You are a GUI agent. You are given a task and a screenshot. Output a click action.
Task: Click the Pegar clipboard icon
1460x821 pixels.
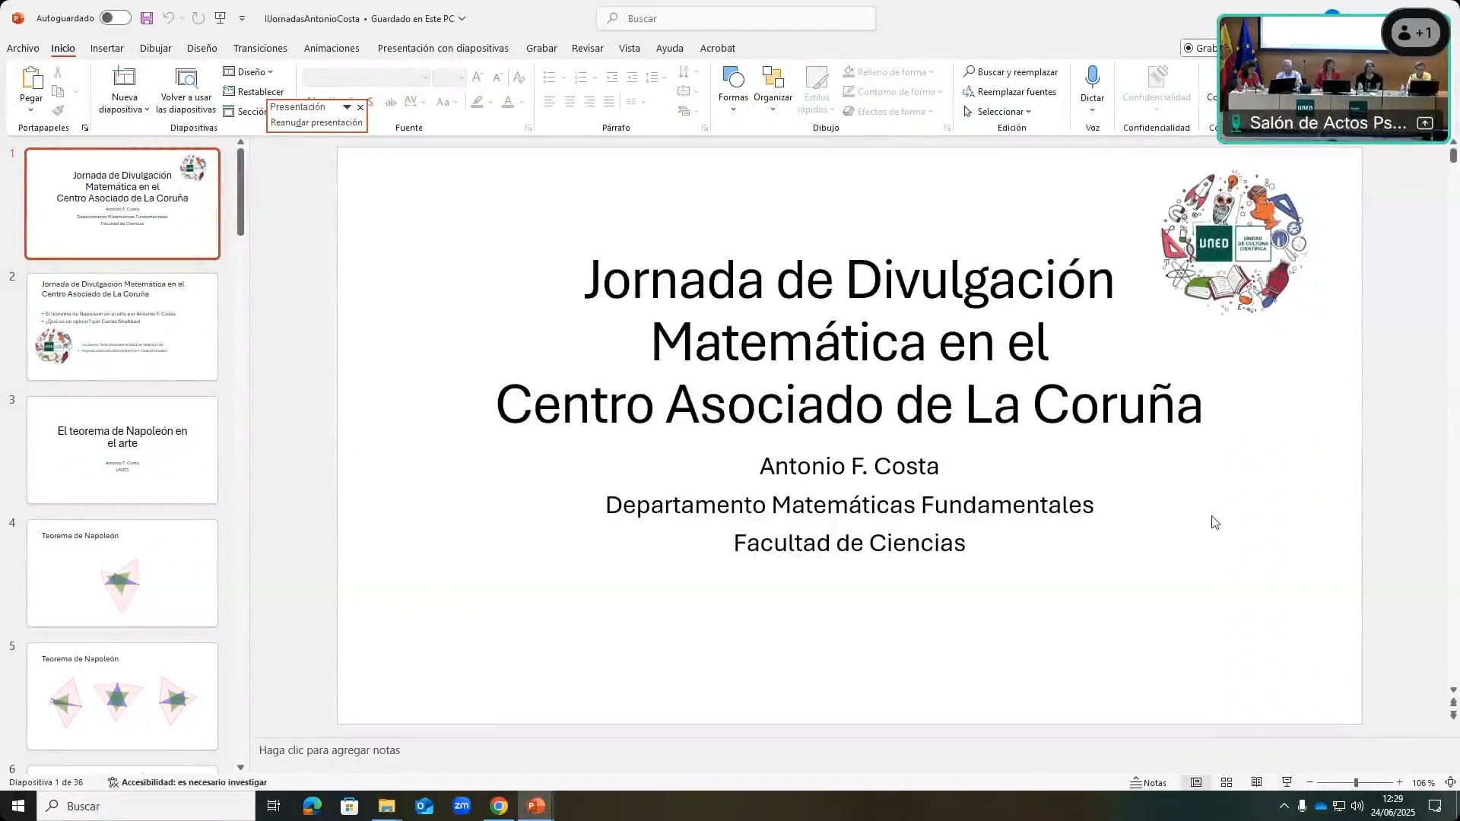(x=31, y=78)
